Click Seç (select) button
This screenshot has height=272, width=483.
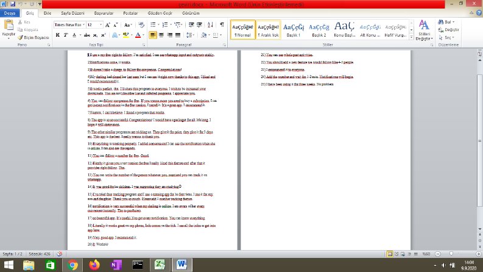(446, 37)
